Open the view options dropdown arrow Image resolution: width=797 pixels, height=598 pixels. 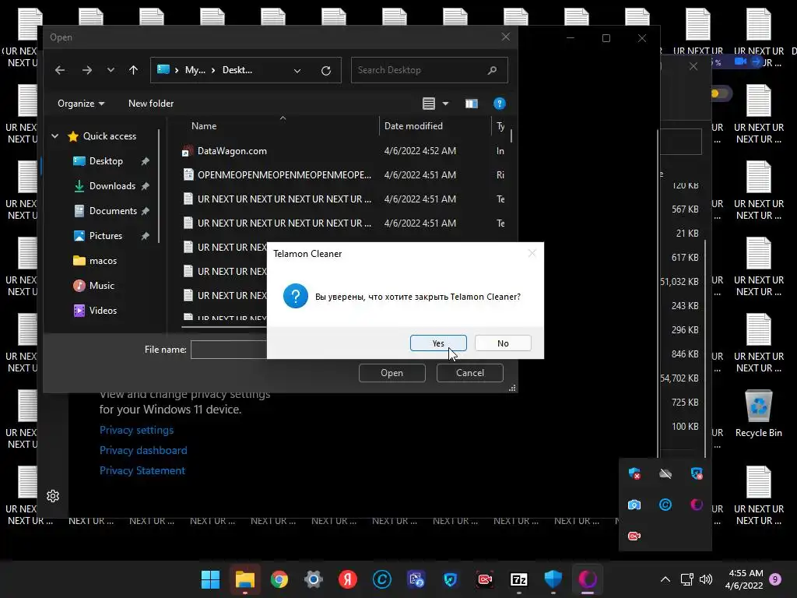click(445, 104)
